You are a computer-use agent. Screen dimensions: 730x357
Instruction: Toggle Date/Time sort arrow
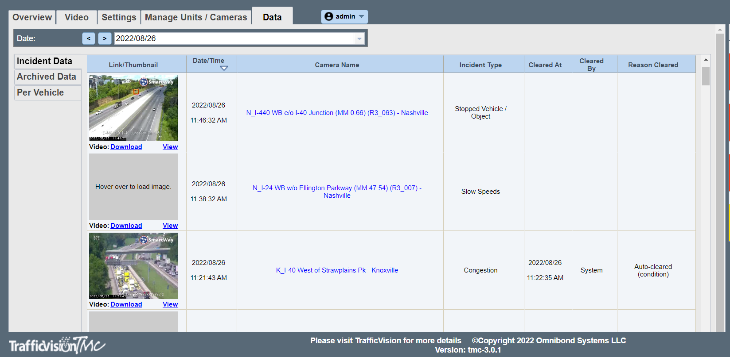tap(224, 68)
